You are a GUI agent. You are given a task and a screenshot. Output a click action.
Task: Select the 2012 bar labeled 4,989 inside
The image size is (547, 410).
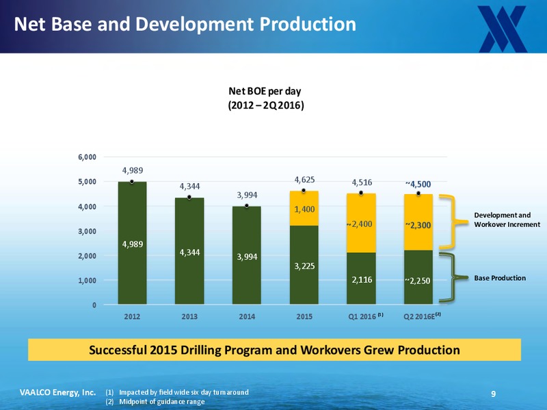[x=132, y=243]
